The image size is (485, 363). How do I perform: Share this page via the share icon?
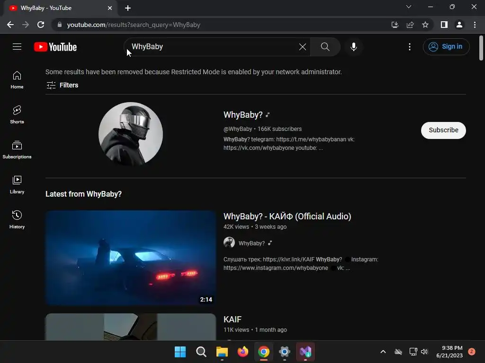pos(410,25)
